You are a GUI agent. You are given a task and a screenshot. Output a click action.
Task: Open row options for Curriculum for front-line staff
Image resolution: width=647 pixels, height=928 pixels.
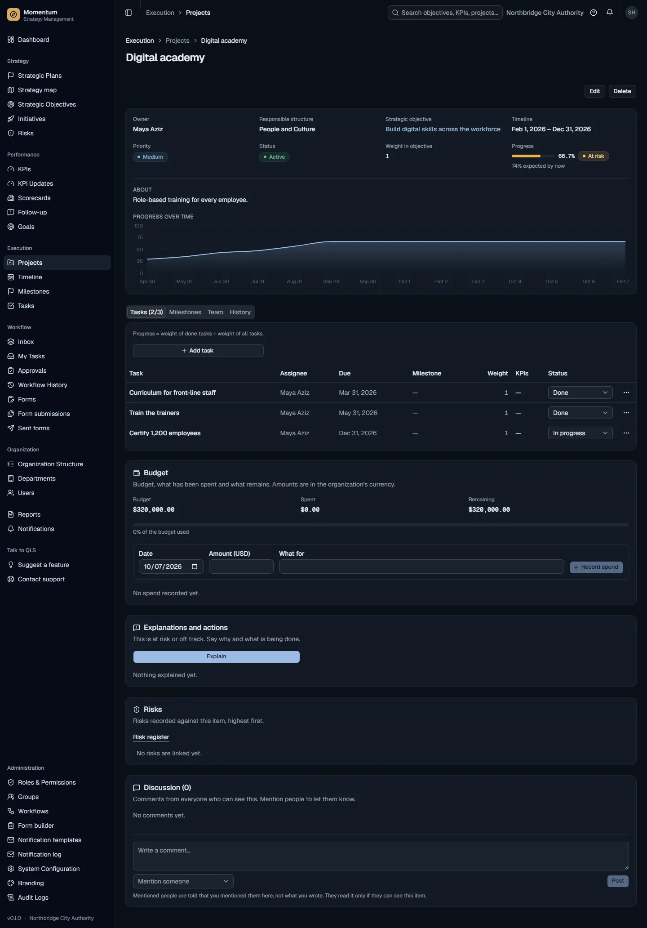click(x=626, y=393)
